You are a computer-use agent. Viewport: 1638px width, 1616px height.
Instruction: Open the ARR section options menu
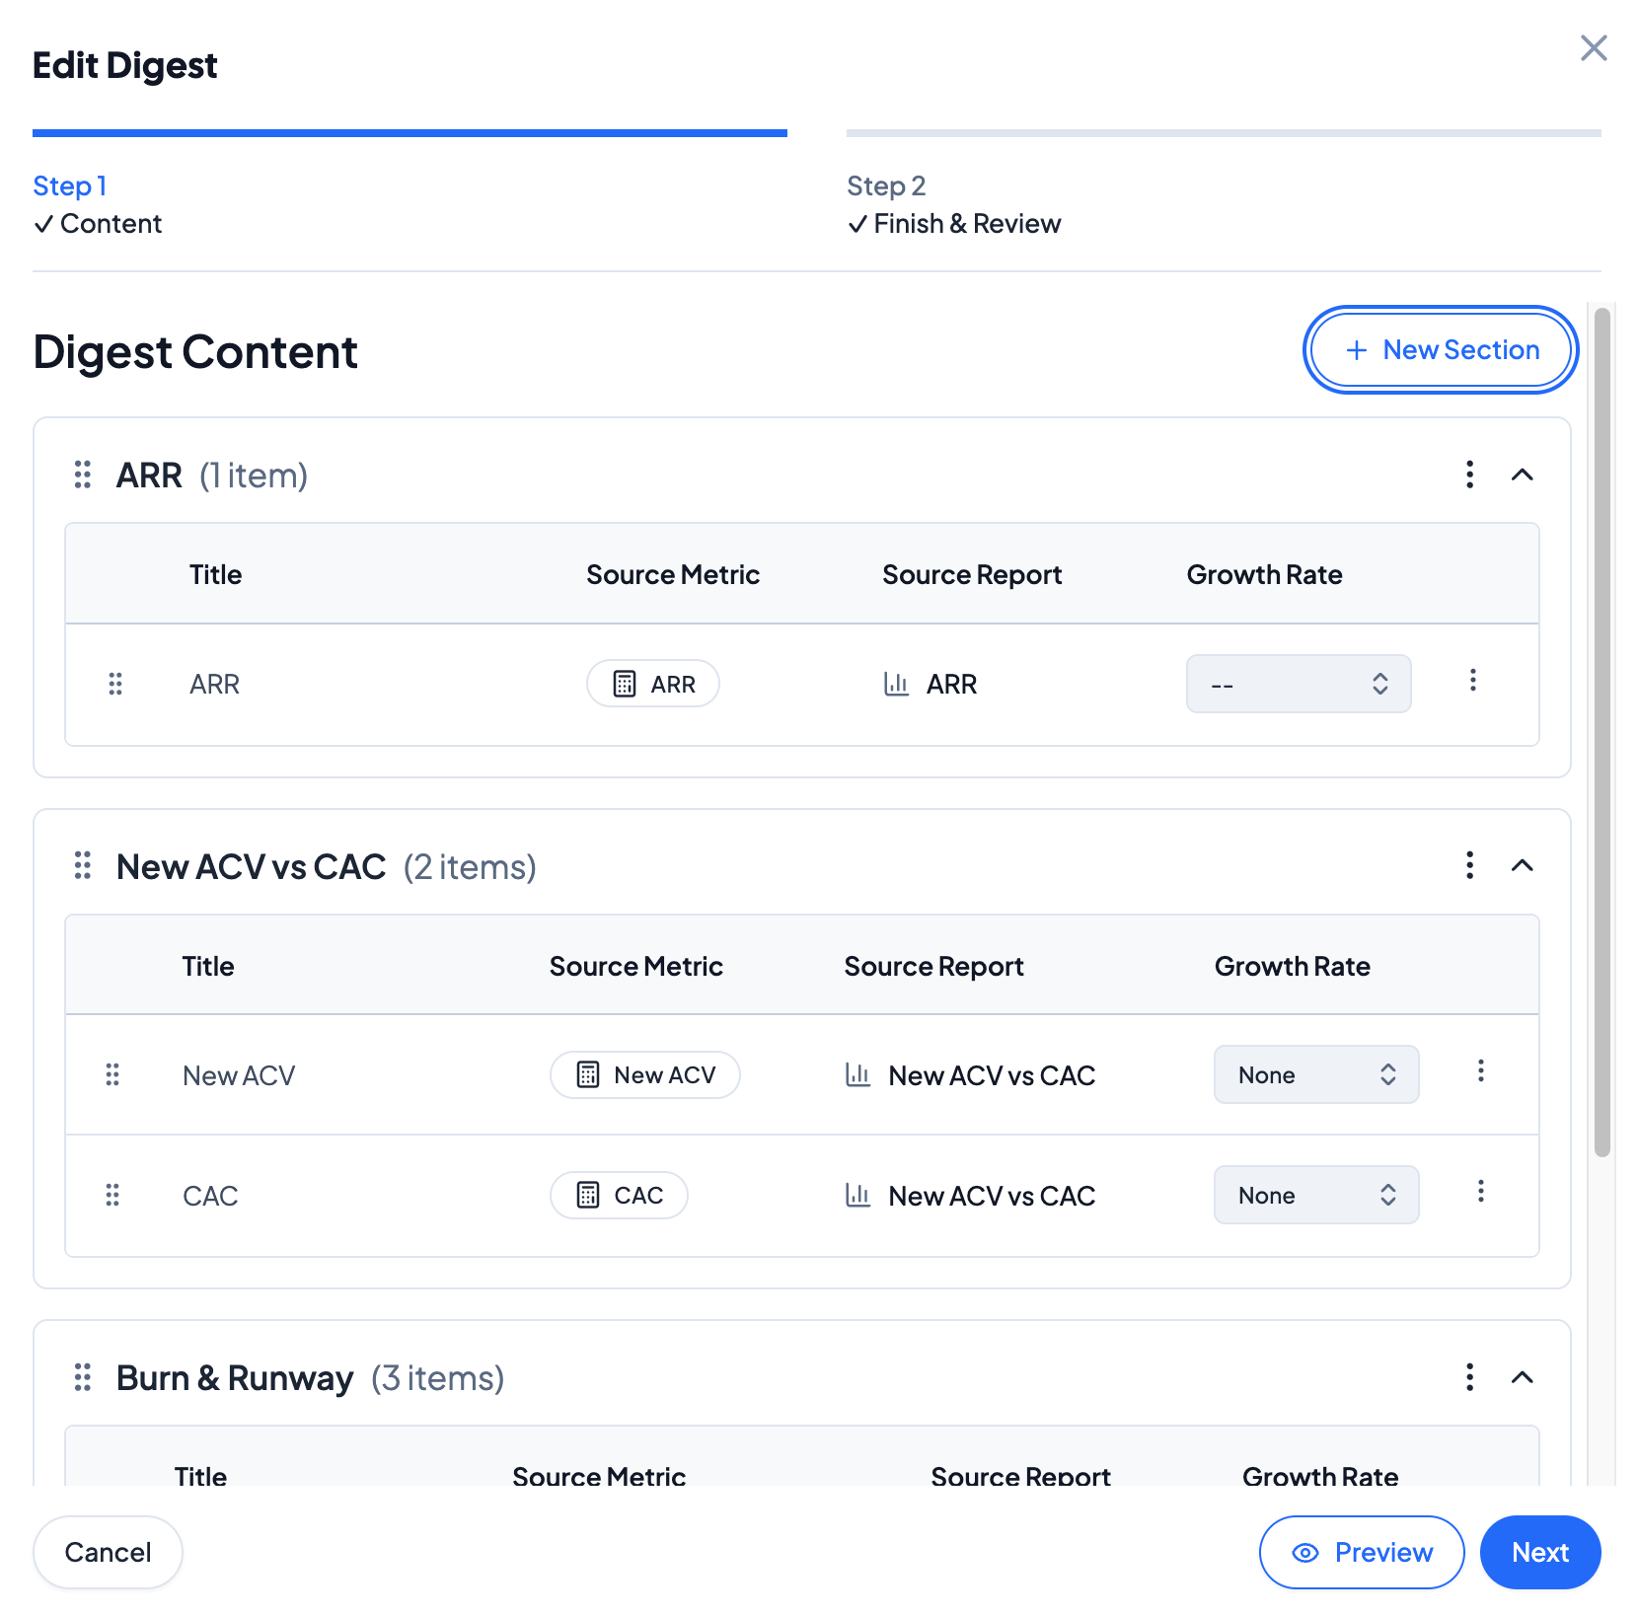click(x=1469, y=475)
